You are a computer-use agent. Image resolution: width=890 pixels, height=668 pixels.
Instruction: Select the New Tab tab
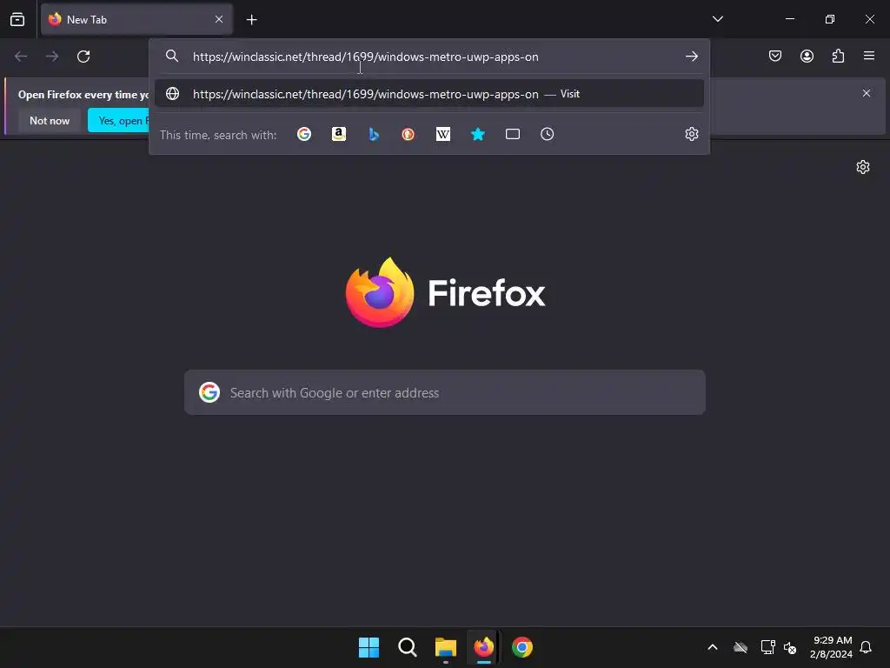click(x=136, y=20)
